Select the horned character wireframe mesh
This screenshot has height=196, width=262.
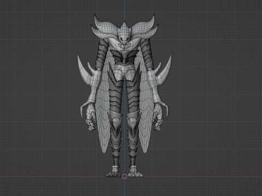tap(124, 95)
